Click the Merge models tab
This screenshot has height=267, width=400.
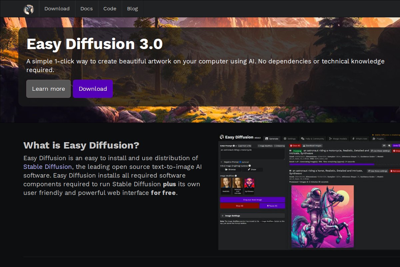pos(338,139)
